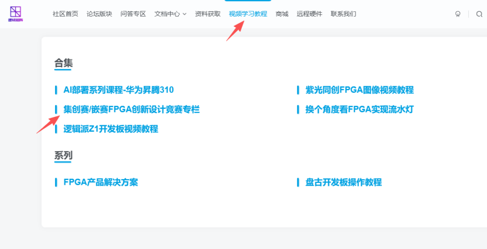487x249 pixels.
Task: Open 集创赛/嵌赛FPGA创新设计竞赛专栏 link
Action: tap(131, 109)
